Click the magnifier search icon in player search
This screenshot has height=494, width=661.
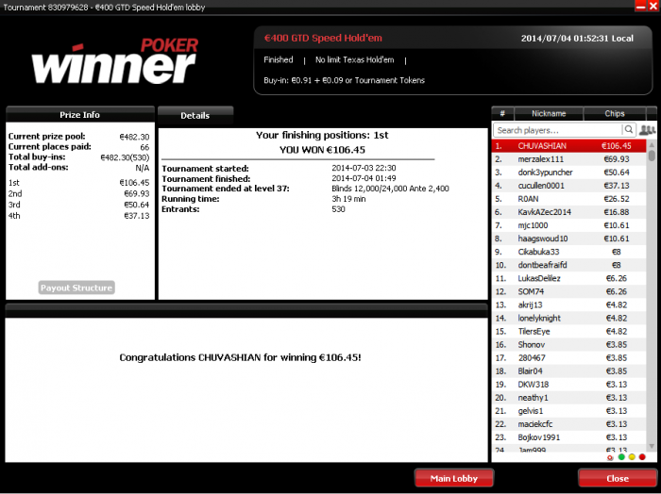tap(628, 129)
